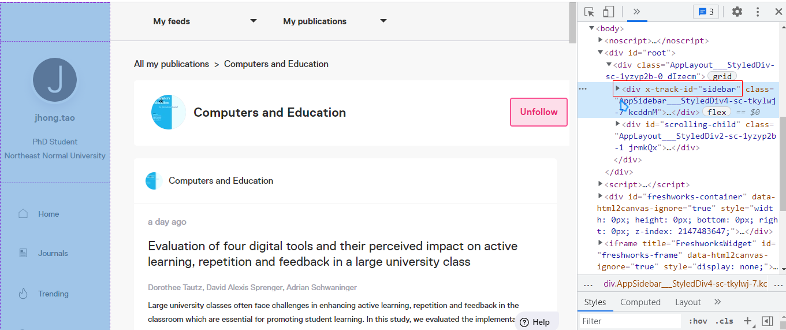The width and height of the screenshot is (786, 330).
Task: Click the DevTools inspect element picker icon
Action: tap(589, 12)
